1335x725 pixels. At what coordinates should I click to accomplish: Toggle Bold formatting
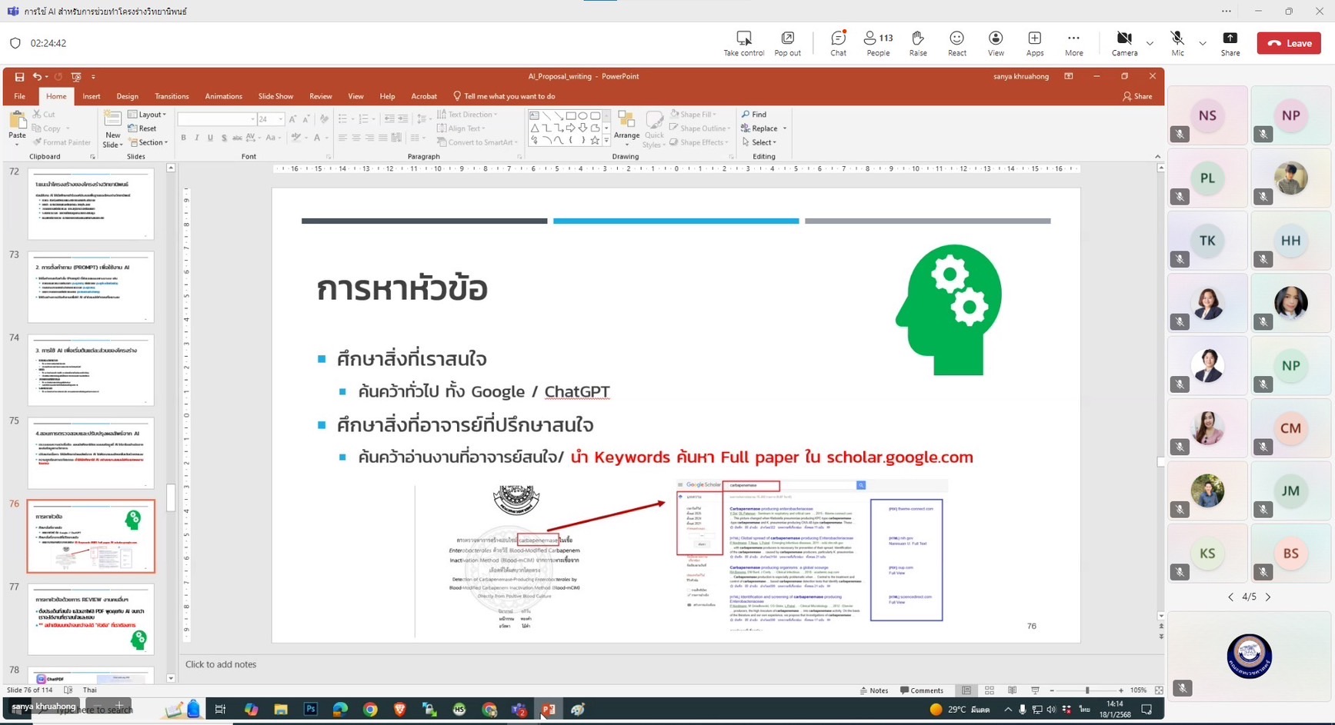click(x=183, y=138)
